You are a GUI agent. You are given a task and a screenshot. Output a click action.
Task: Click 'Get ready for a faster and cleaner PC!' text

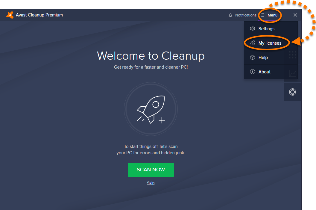click(x=151, y=67)
